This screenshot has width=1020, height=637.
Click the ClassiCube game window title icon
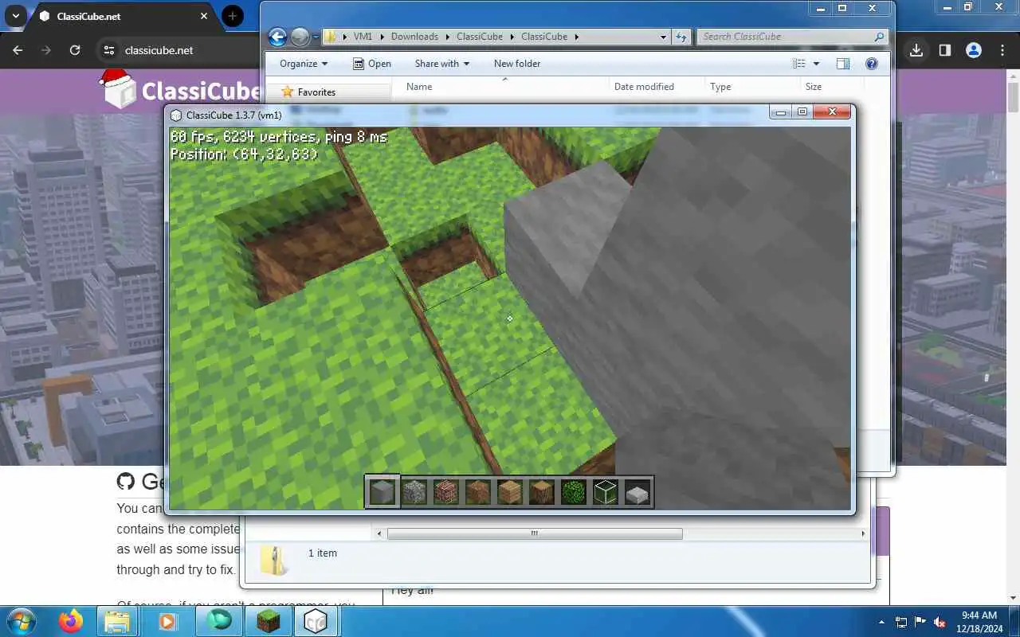pos(176,115)
